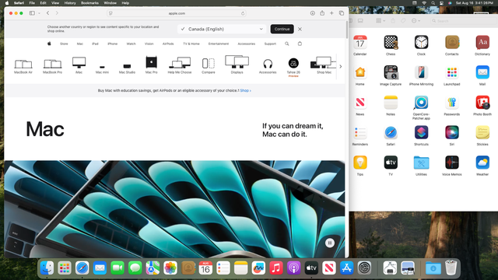Open MacBook Pro in Mac product strip
This screenshot has height=280, width=498.
point(52,66)
